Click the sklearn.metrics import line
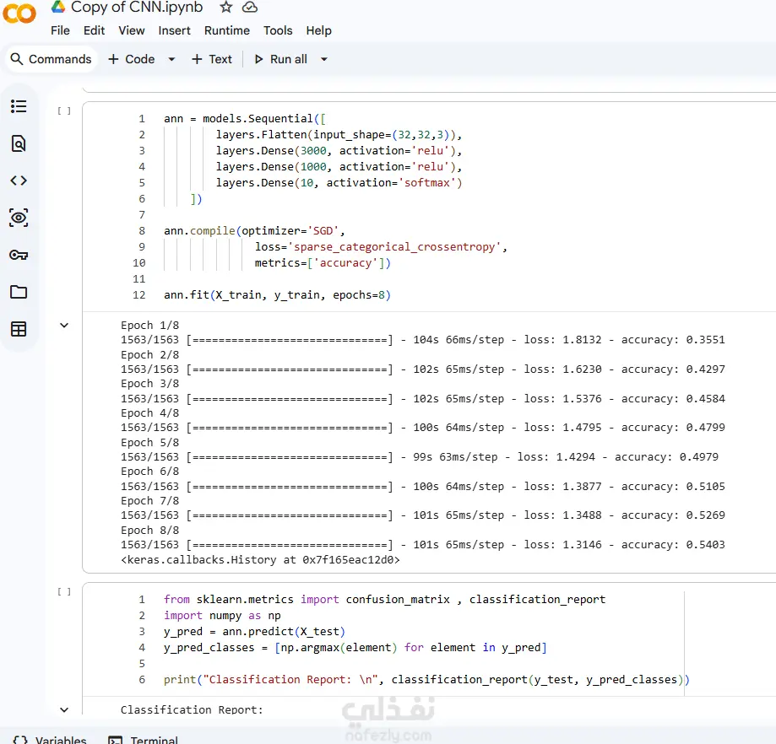Screen dimensions: 776x744 coord(384,599)
